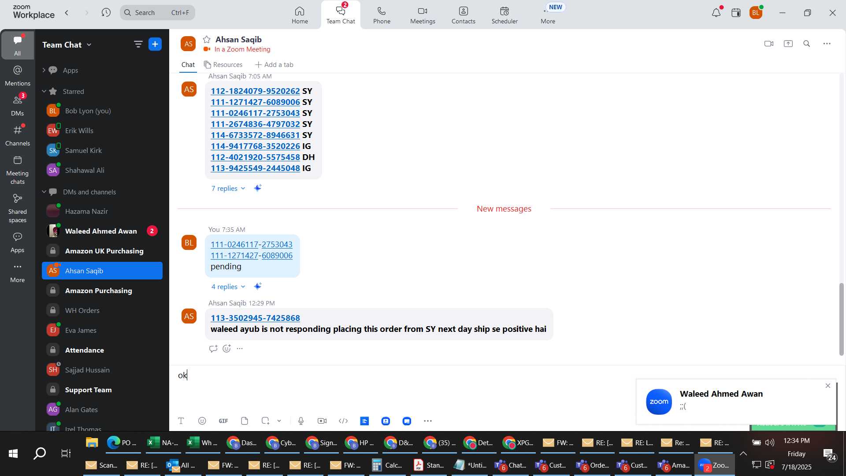
Task: Search within this chat
Action: [x=806, y=44]
